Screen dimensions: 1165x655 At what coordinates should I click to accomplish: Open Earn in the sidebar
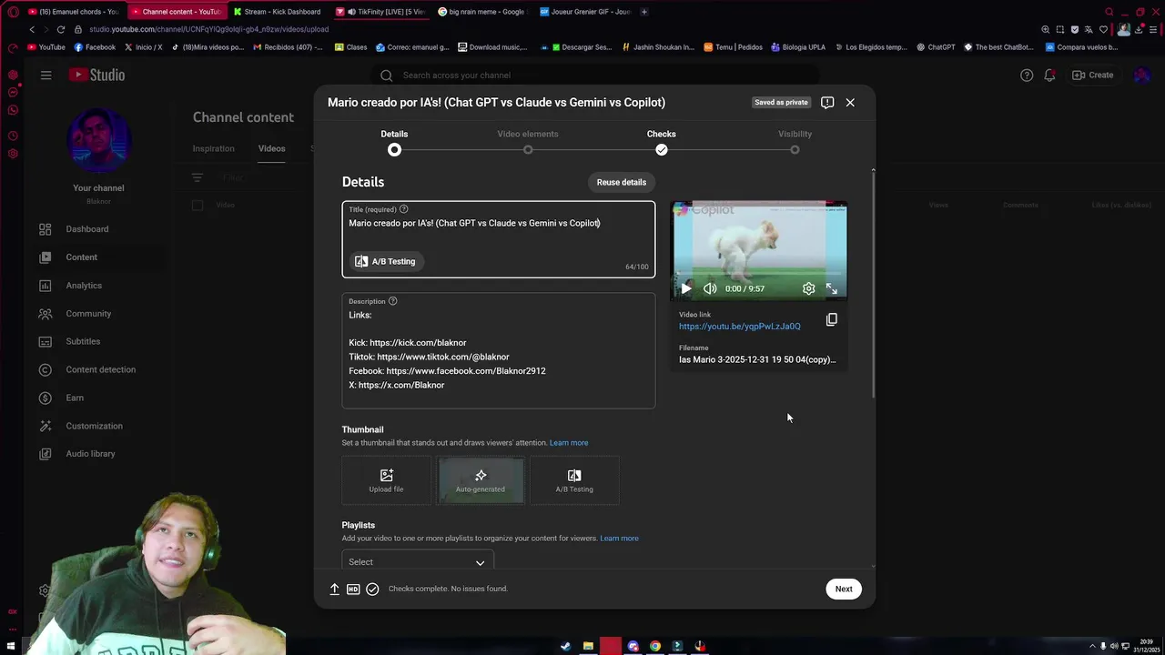[x=75, y=398]
